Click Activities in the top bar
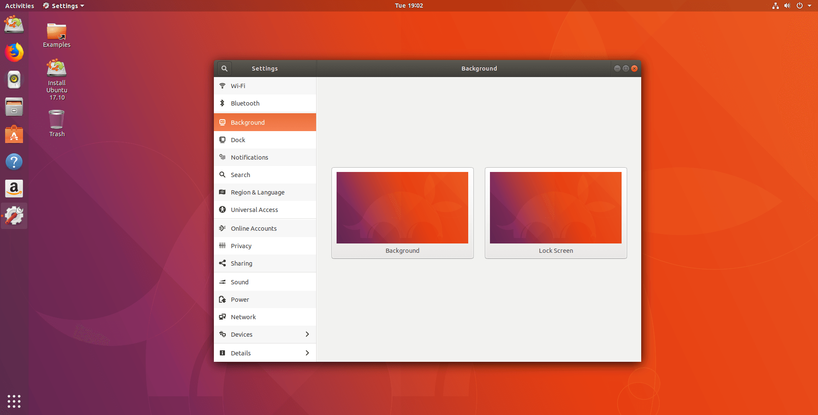 click(20, 6)
